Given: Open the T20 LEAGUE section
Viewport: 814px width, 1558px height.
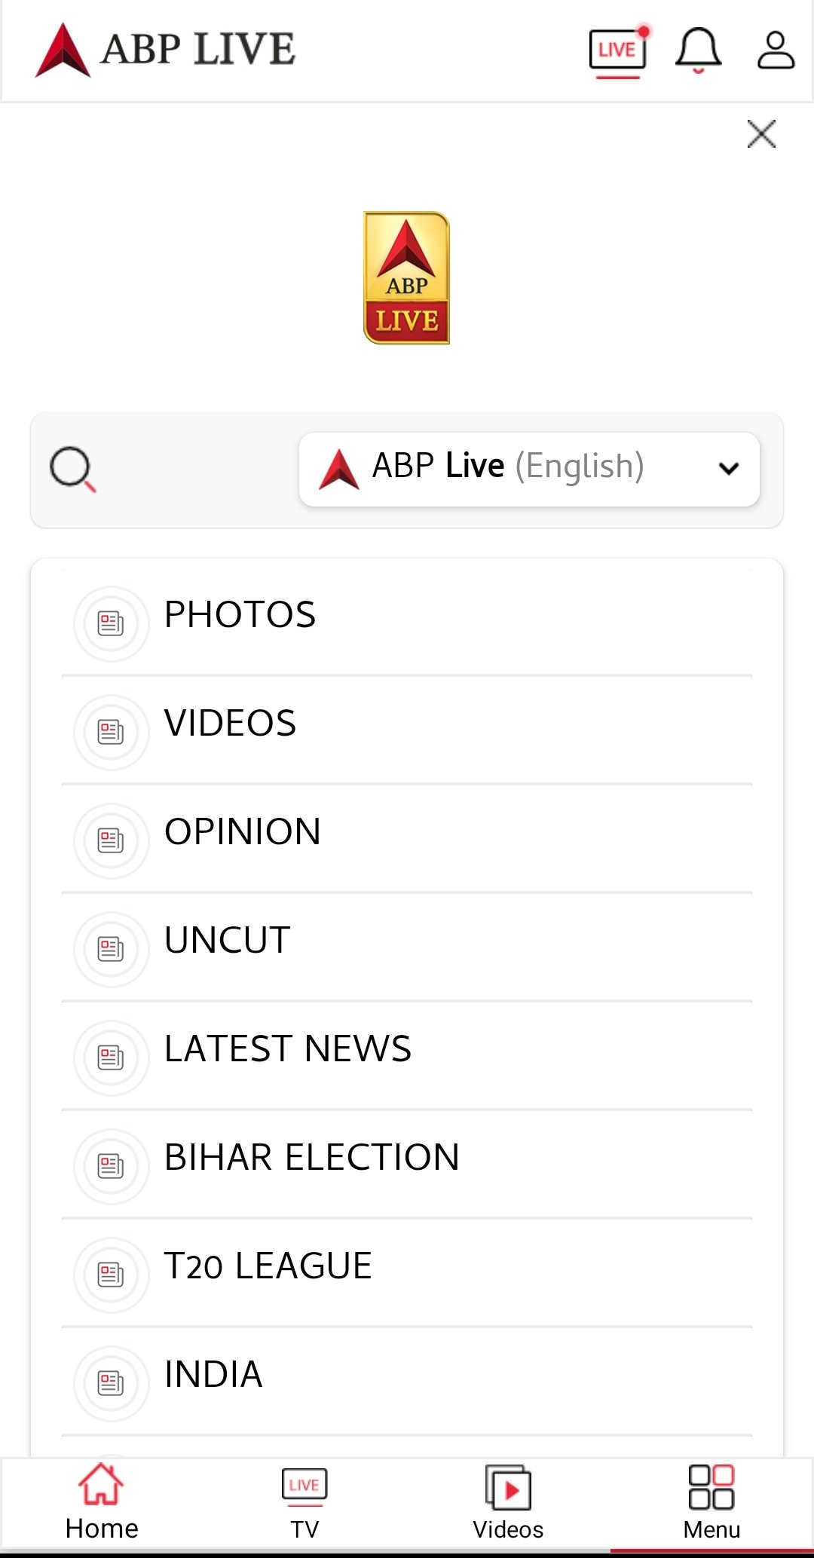Looking at the screenshot, I should [x=268, y=1266].
